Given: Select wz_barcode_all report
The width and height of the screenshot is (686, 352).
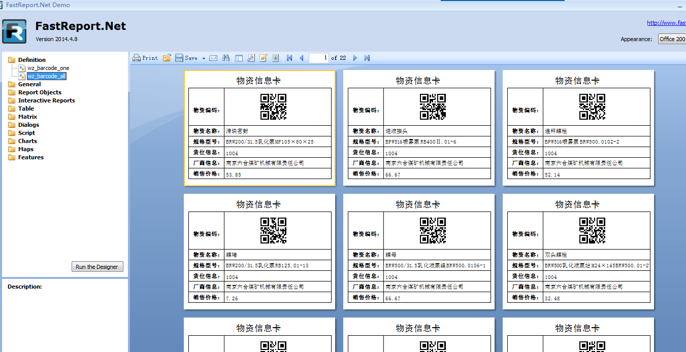Looking at the screenshot, I should pos(47,76).
